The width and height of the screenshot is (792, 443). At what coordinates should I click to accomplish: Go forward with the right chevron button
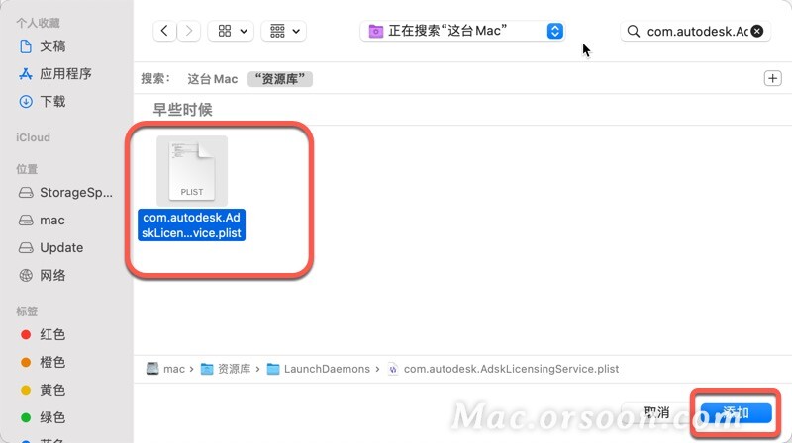(189, 31)
